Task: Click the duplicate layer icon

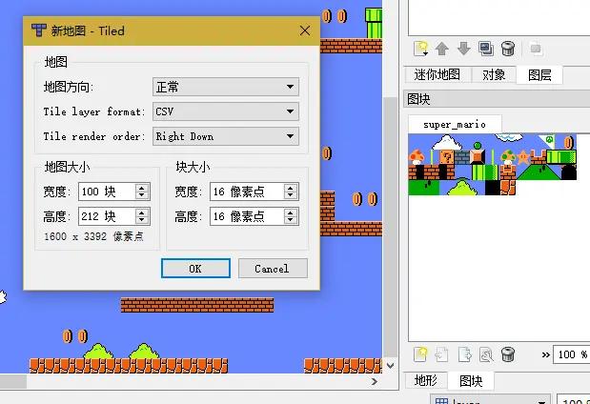Action: 486,49
